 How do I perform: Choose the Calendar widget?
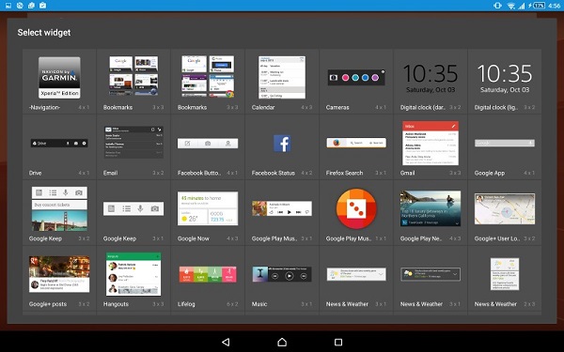point(282,77)
